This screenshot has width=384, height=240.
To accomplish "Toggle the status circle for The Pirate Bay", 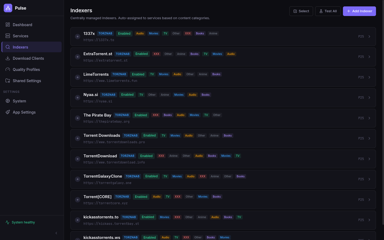I will (78, 118).
